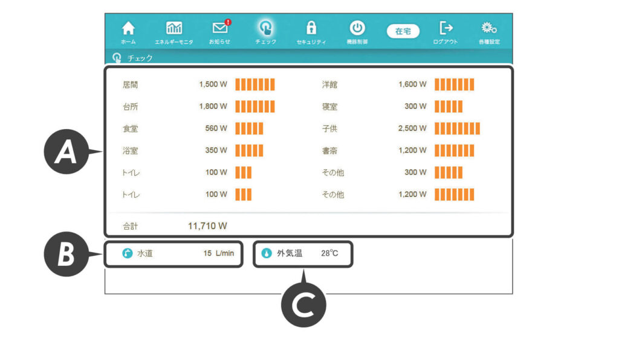The image size is (619, 340).
Task: Toggle the 在宅 status pill
Action: tap(403, 31)
